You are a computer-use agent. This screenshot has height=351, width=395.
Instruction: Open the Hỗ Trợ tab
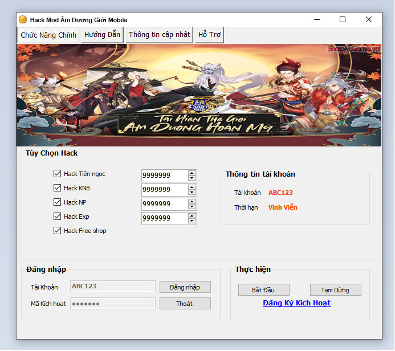[x=209, y=35]
